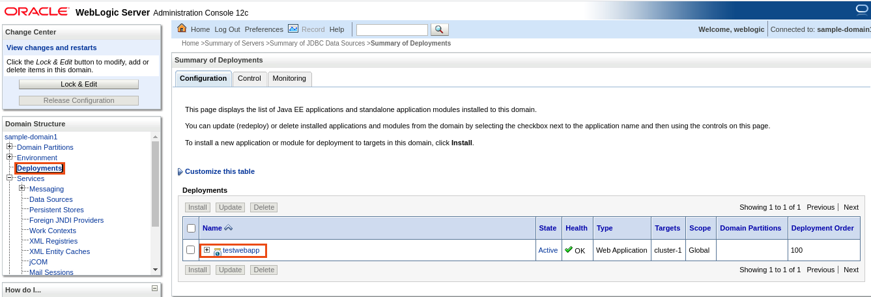Click the Lock & Edit button
The height and width of the screenshot is (297, 871).
(79, 84)
